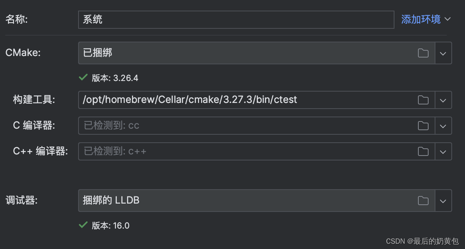465x249 pixels.
Task: Open the 构建工具 dropdown arrow
Action: tap(443, 100)
